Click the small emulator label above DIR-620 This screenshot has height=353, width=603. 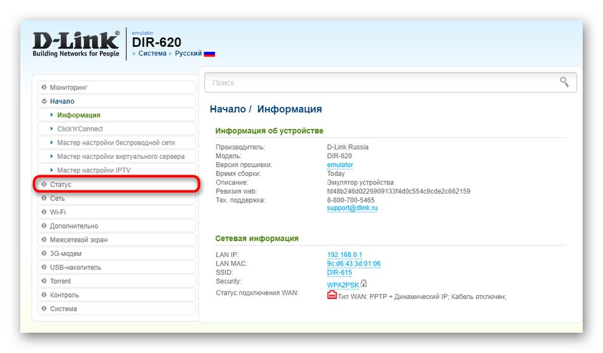point(143,33)
